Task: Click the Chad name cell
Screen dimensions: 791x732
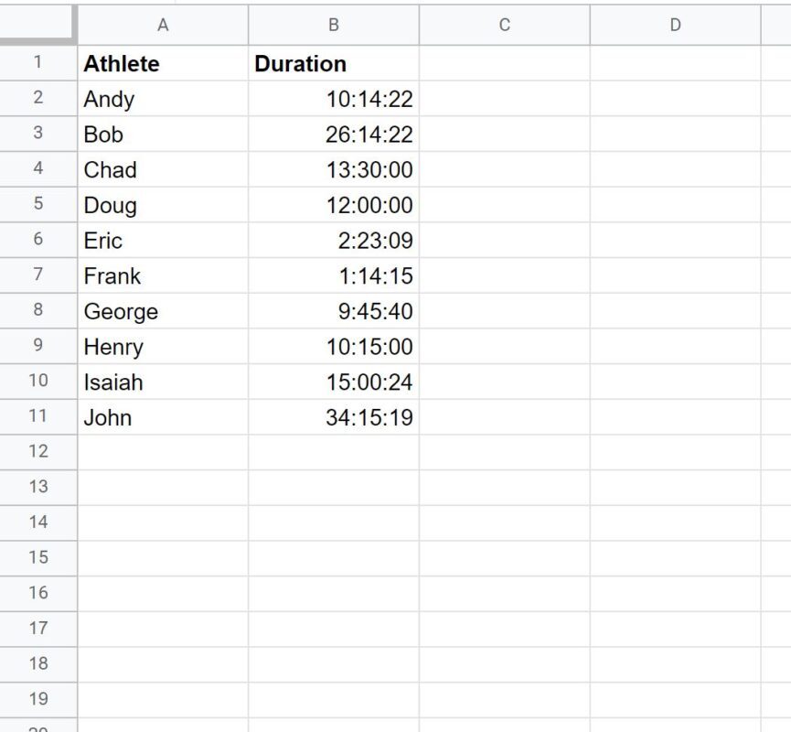Action: click(x=163, y=170)
